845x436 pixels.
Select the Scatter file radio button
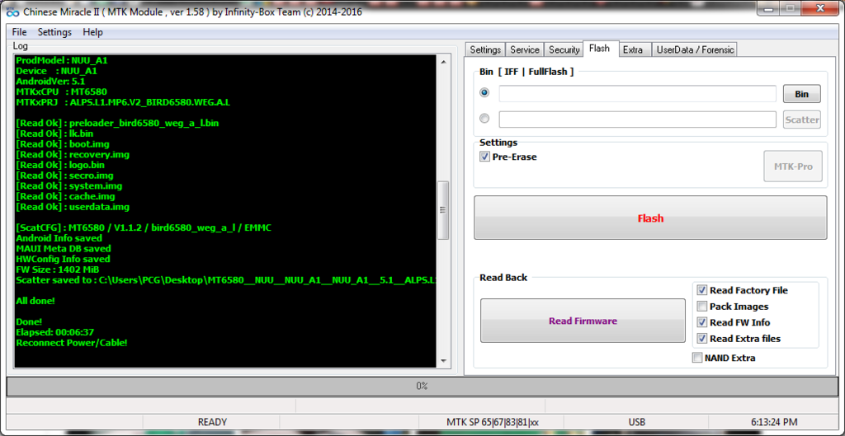click(x=484, y=119)
